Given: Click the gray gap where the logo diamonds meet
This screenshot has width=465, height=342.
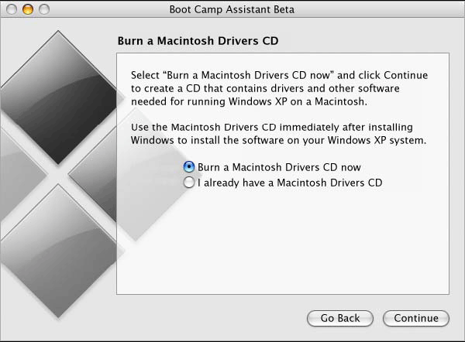Looking at the screenshot, I should pos(58,174).
